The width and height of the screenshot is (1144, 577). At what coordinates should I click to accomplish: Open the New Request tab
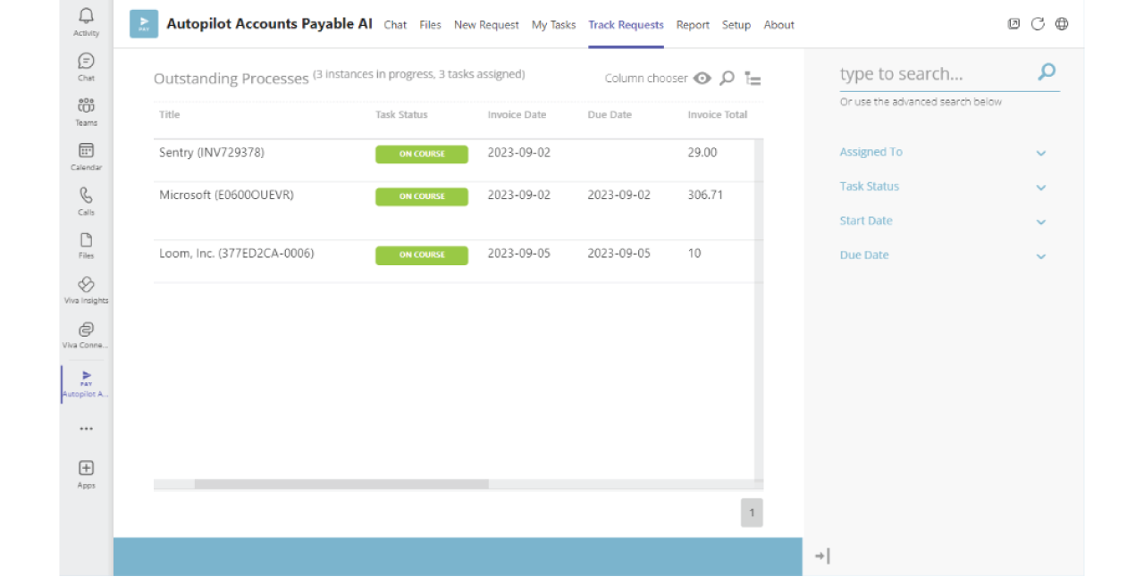point(486,25)
